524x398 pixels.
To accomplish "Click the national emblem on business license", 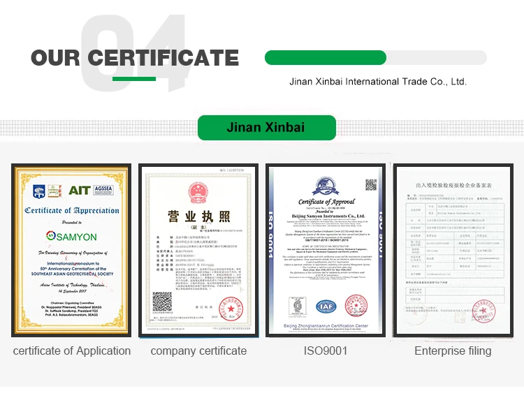I will point(198,193).
